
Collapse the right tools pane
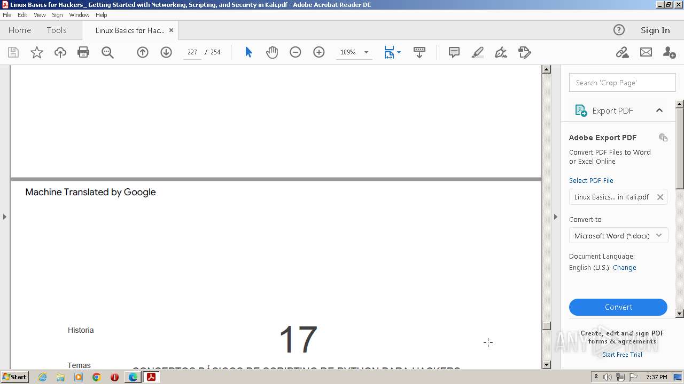555,217
